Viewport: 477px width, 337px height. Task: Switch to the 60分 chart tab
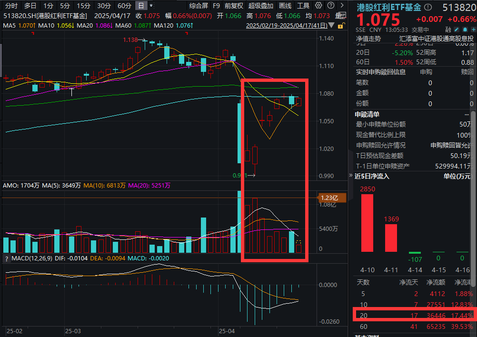pos(124,6)
